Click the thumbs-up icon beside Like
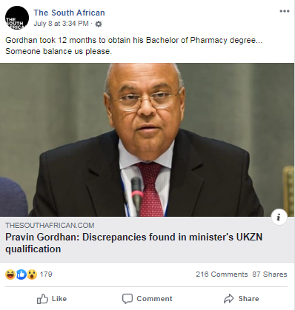This screenshot has width=295, height=310. tap(42, 299)
